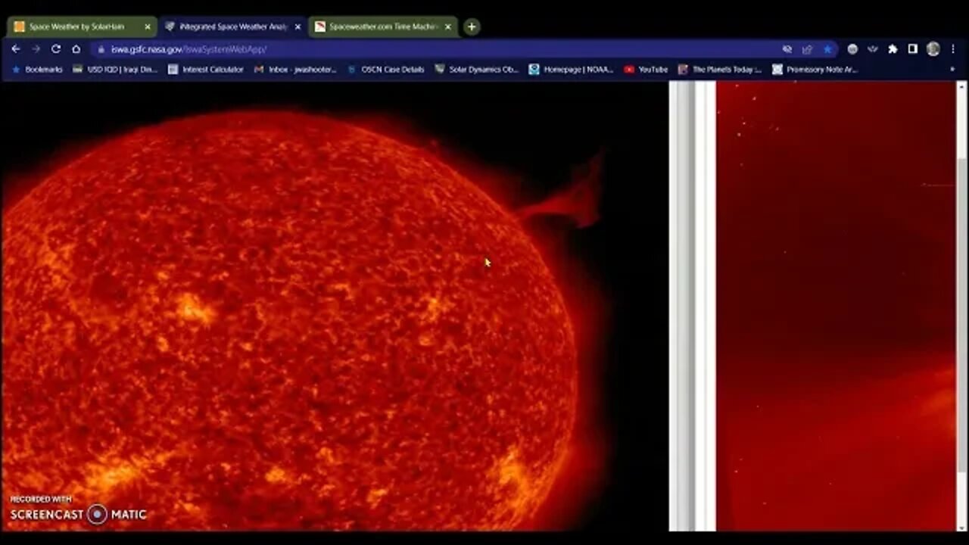This screenshot has width=969, height=545.
Task: Click the red coronagraph image panel
Action: click(x=836, y=307)
